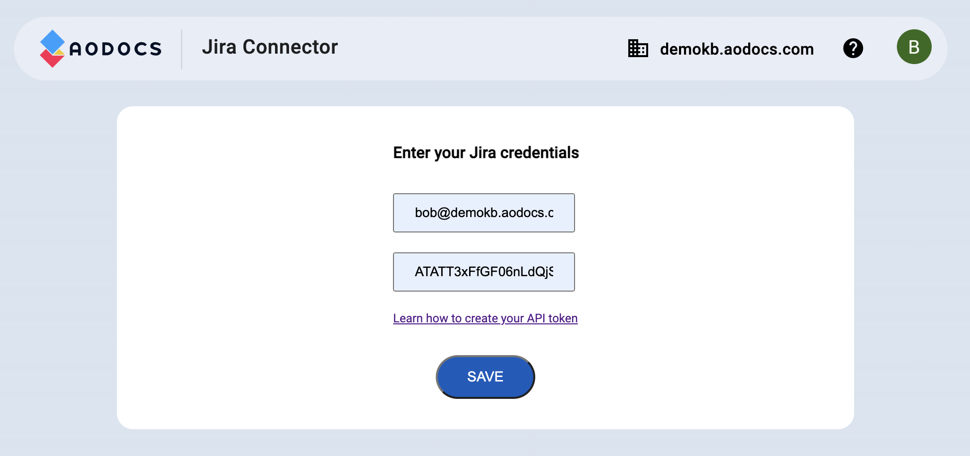Viewport: 970px width, 456px height.
Task: Open the green "B" user avatar
Action: [914, 47]
